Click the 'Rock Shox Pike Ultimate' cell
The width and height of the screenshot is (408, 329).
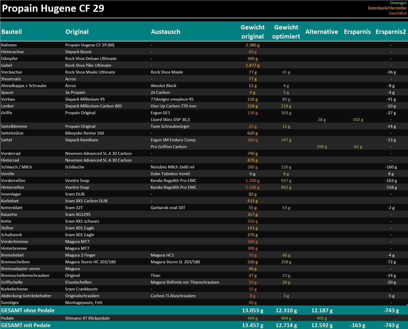click(88, 65)
